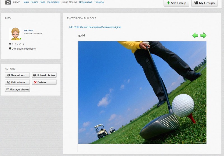
Task: Click the Upload photos button
Action: (44, 75)
